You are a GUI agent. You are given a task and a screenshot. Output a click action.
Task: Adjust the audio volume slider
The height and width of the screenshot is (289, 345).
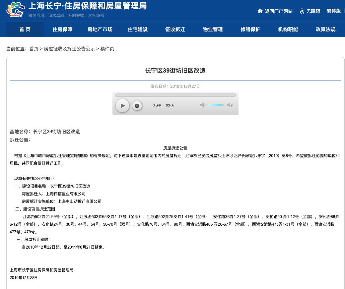coord(216,105)
